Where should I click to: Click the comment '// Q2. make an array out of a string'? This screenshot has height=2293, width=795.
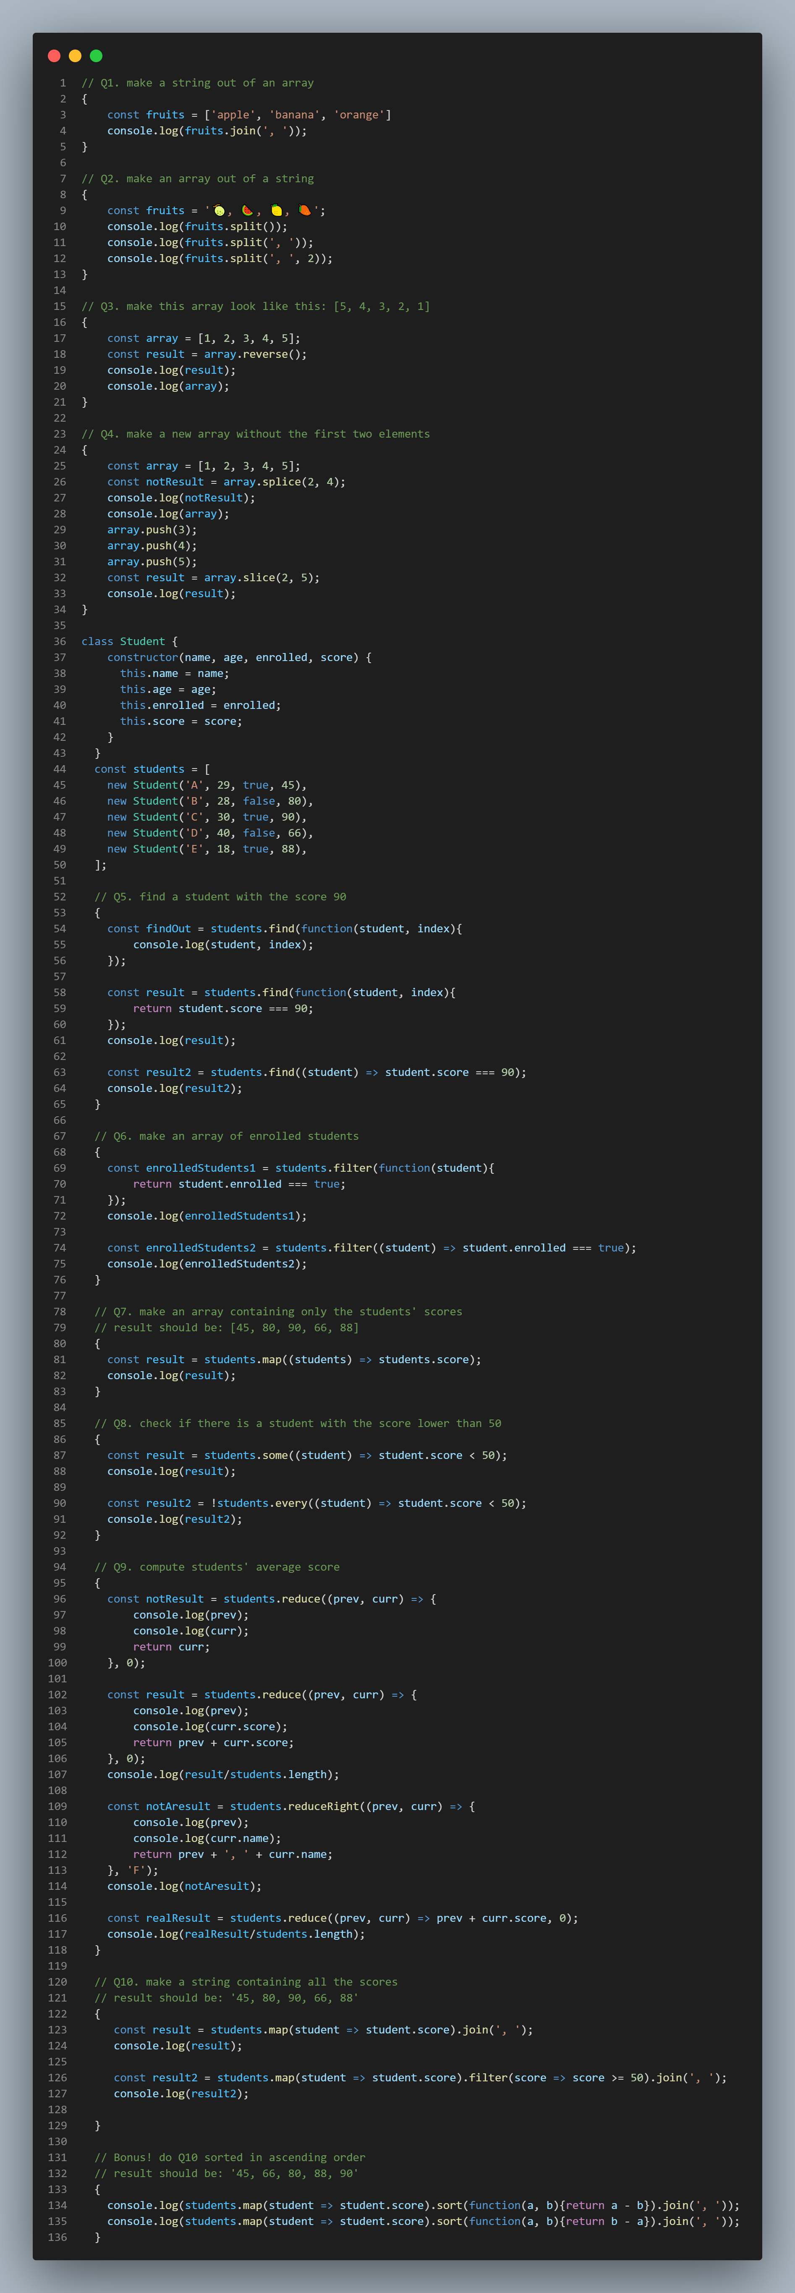(197, 179)
